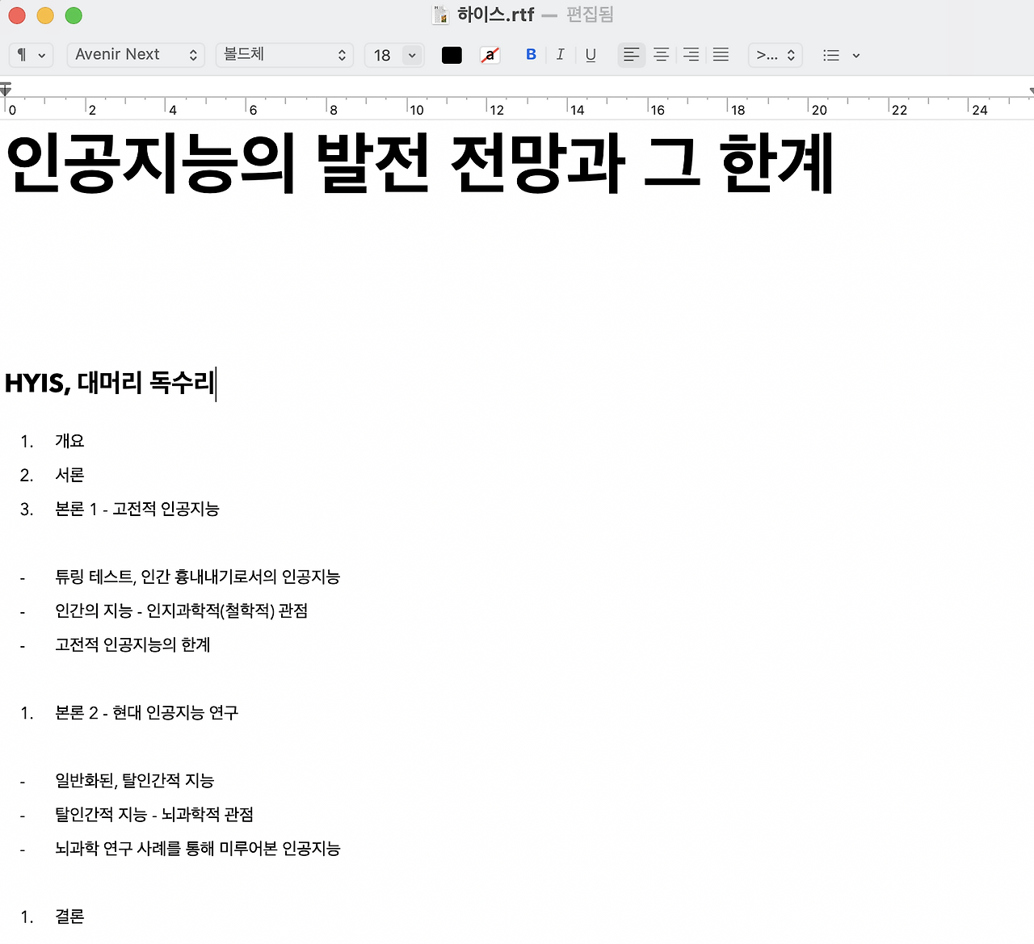Toggle italic formatting

560,54
